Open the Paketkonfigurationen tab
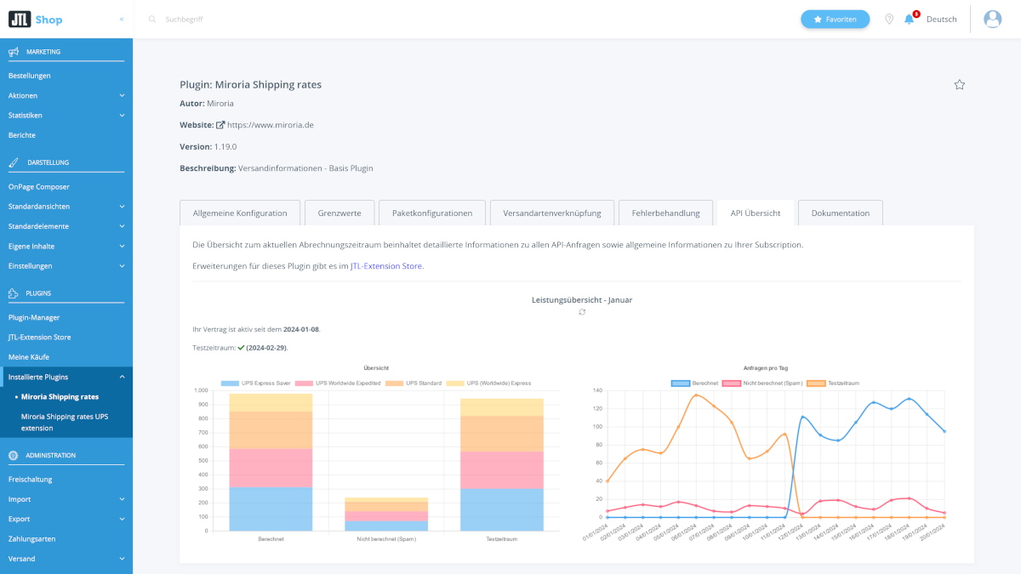Viewport: 1021px width, 574px height. [432, 213]
